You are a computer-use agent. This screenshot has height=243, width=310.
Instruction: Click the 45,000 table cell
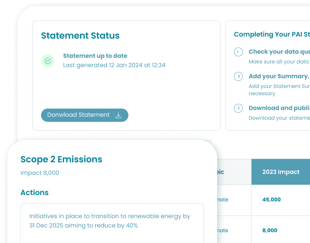281,200
